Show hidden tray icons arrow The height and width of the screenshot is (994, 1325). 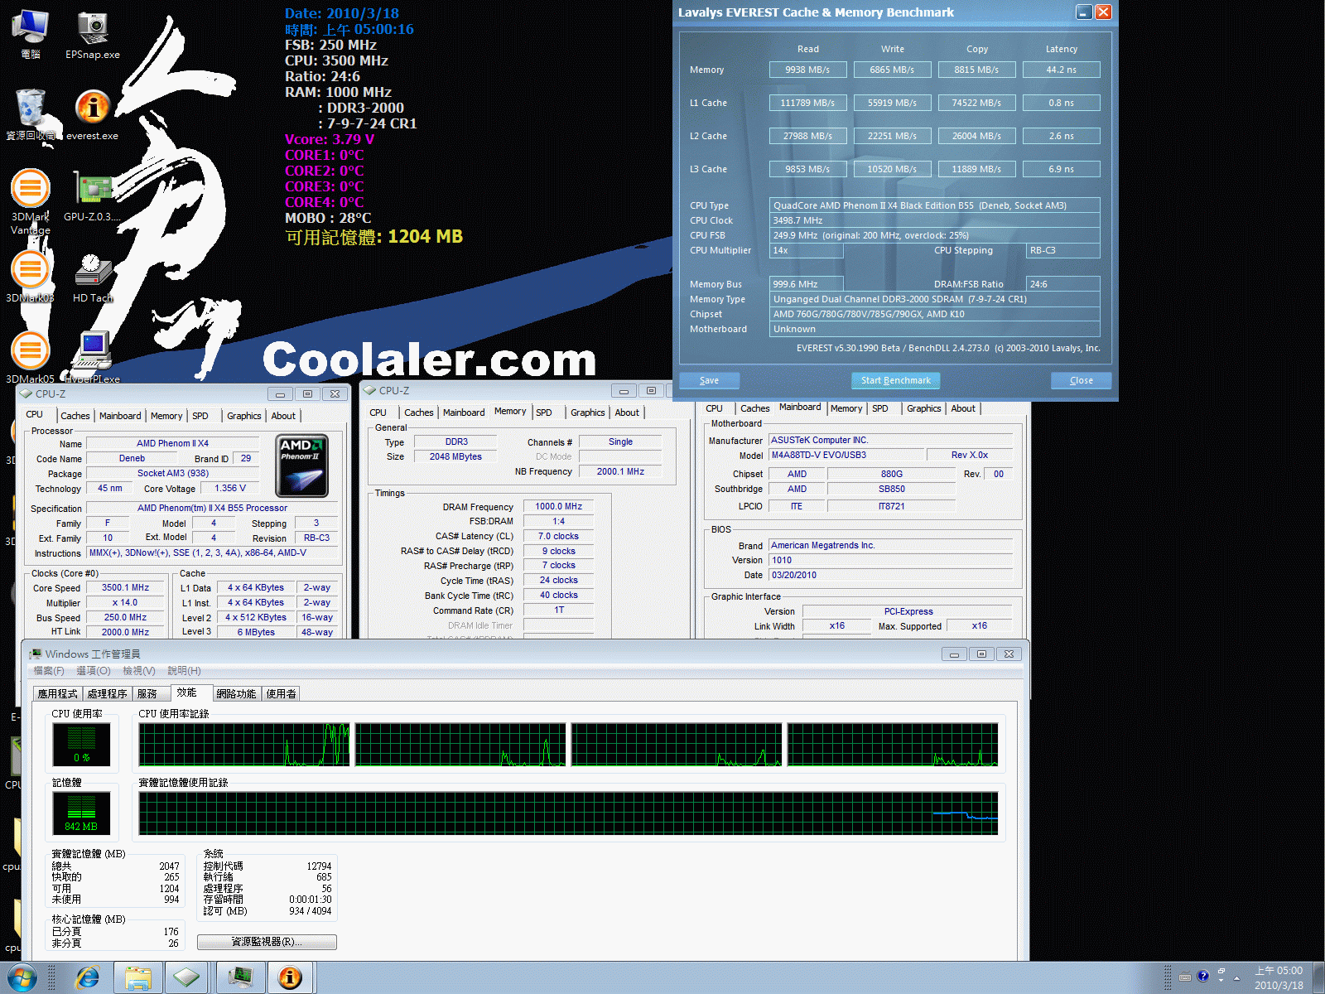[x=1236, y=978]
